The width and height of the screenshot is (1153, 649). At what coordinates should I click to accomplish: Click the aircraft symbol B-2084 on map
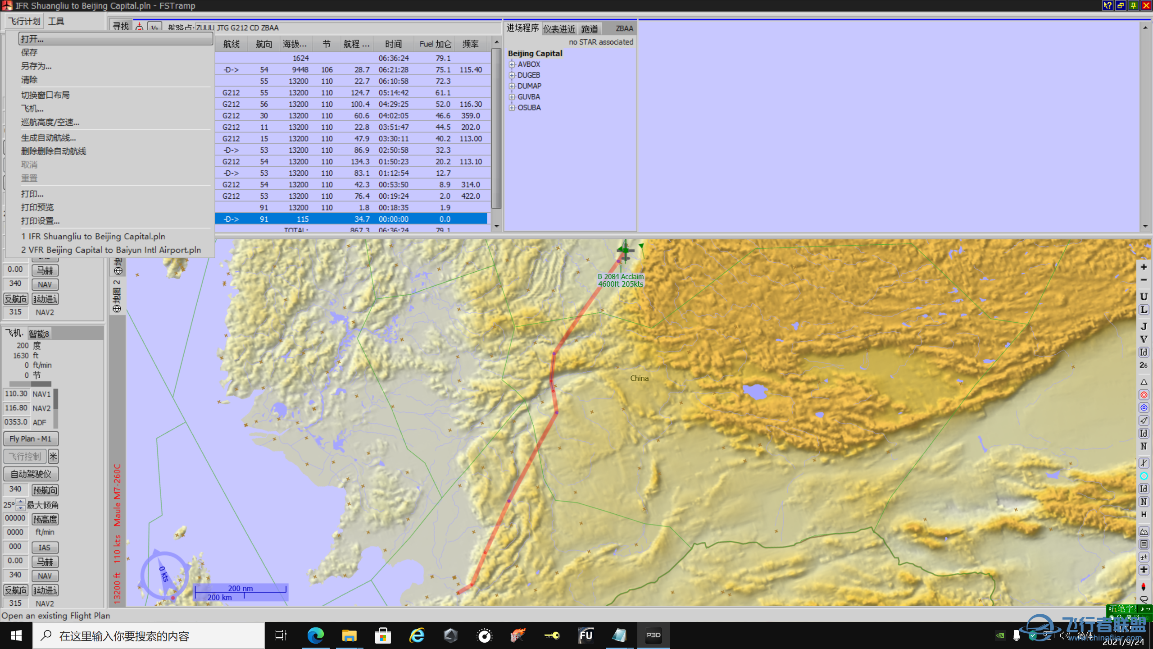point(625,250)
